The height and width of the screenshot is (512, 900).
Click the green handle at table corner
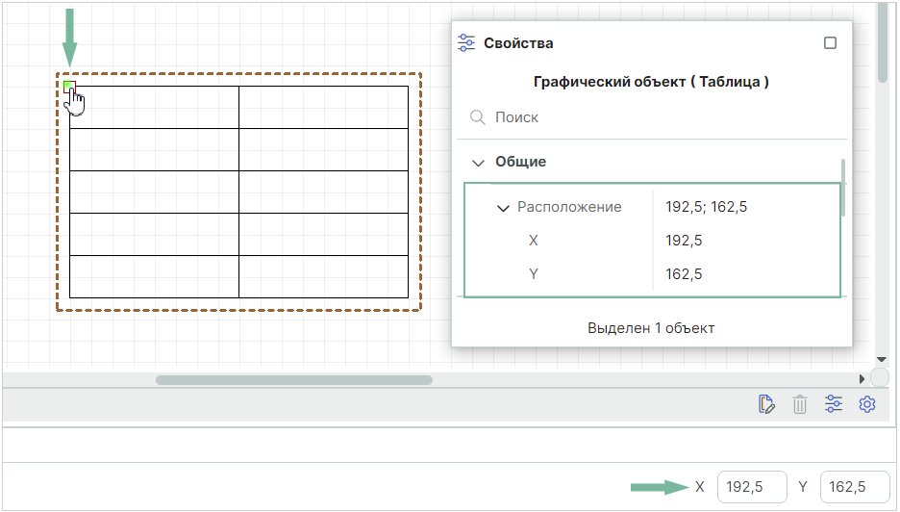[x=68, y=87]
